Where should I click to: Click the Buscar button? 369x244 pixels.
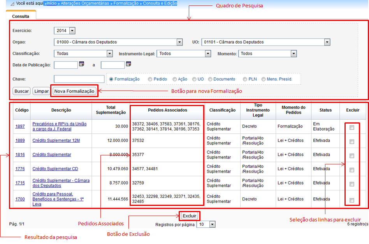(x=21, y=91)
